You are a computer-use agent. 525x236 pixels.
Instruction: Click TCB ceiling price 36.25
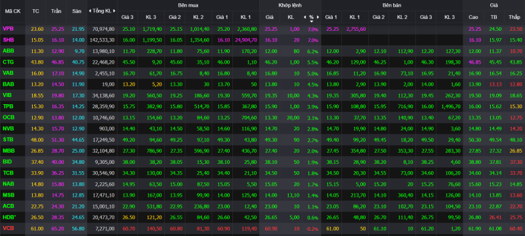pos(58,173)
